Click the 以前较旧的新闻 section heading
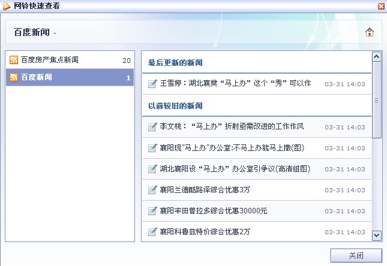Screen dimensions: 387x266 click(x=175, y=106)
